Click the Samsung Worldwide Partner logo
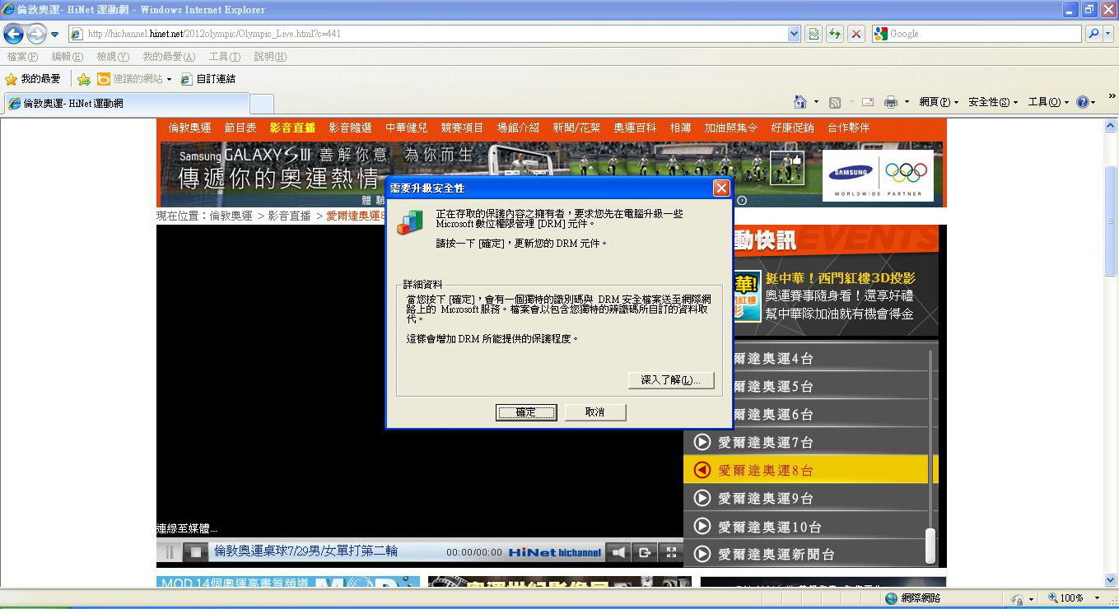 tap(878, 175)
